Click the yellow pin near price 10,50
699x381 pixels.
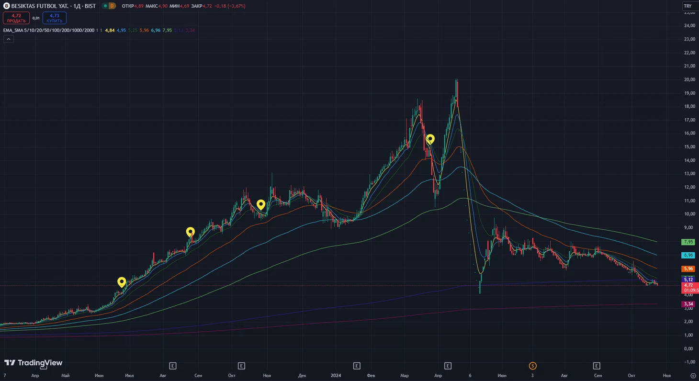(261, 205)
